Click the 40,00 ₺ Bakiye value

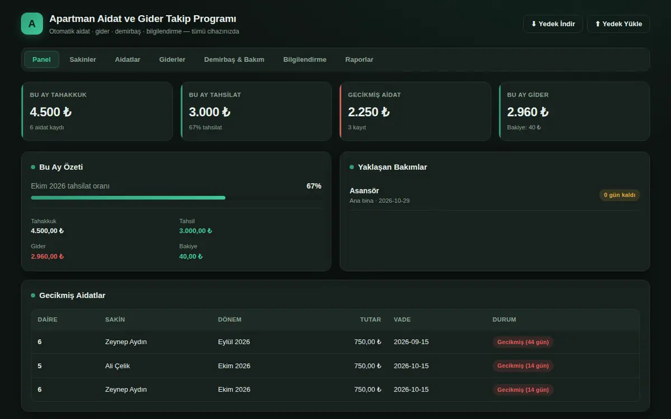coord(191,256)
